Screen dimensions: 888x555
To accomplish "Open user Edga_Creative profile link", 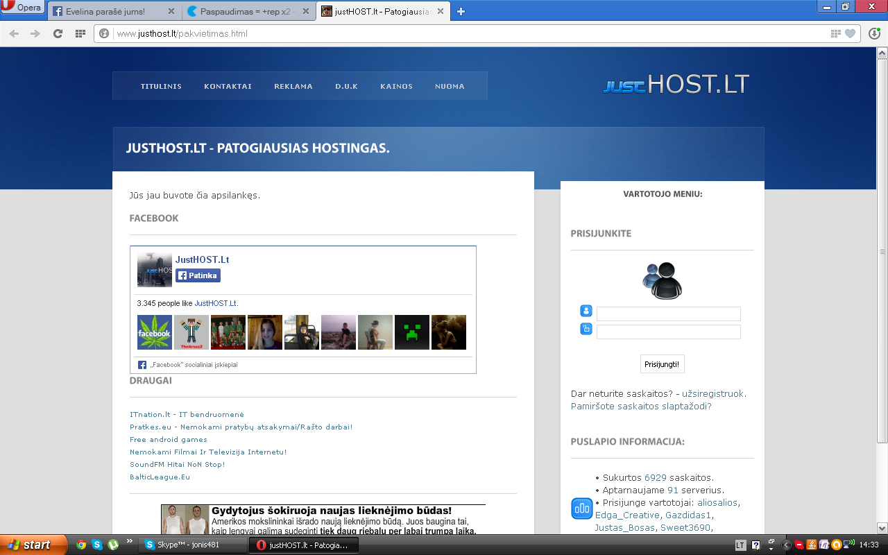I will click(x=627, y=515).
